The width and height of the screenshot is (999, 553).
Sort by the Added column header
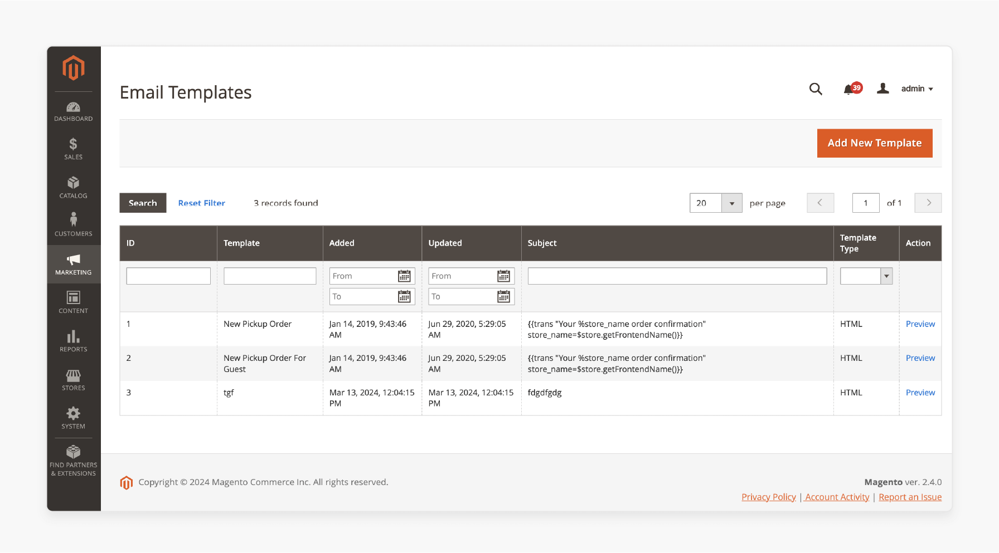pyautogui.click(x=372, y=243)
